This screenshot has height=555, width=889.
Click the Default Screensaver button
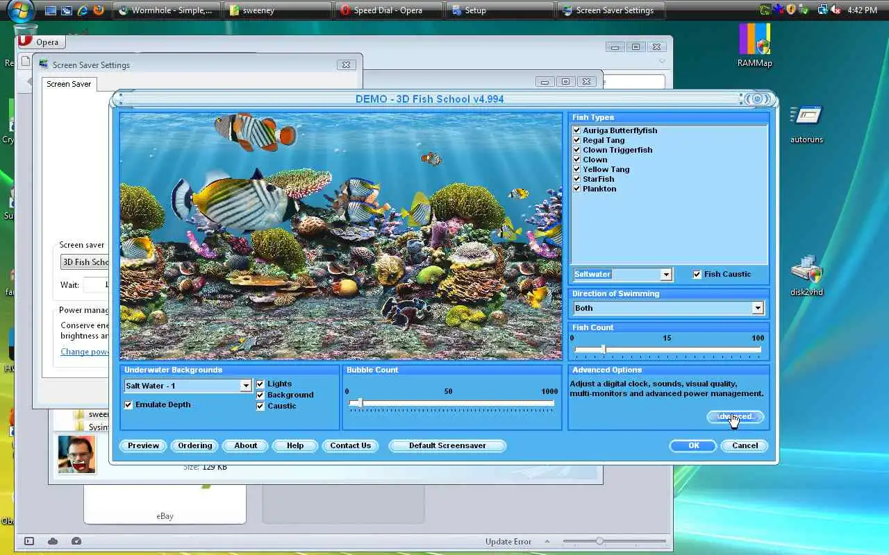click(447, 445)
